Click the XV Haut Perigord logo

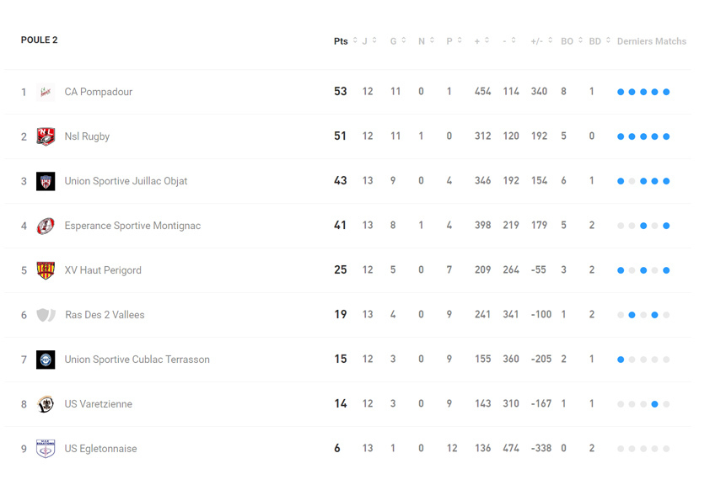click(x=46, y=270)
